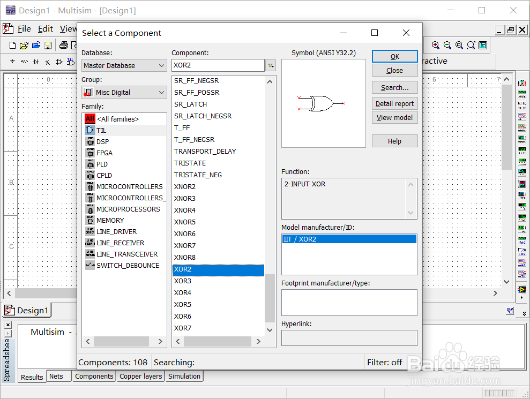The height and width of the screenshot is (399, 530).
Task: Open the Detail report button
Action: (x=395, y=104)
